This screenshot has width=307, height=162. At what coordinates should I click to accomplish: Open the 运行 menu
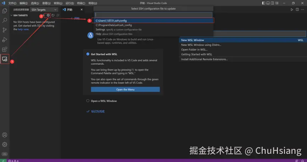pyautogui.click(x=70, y=3)
